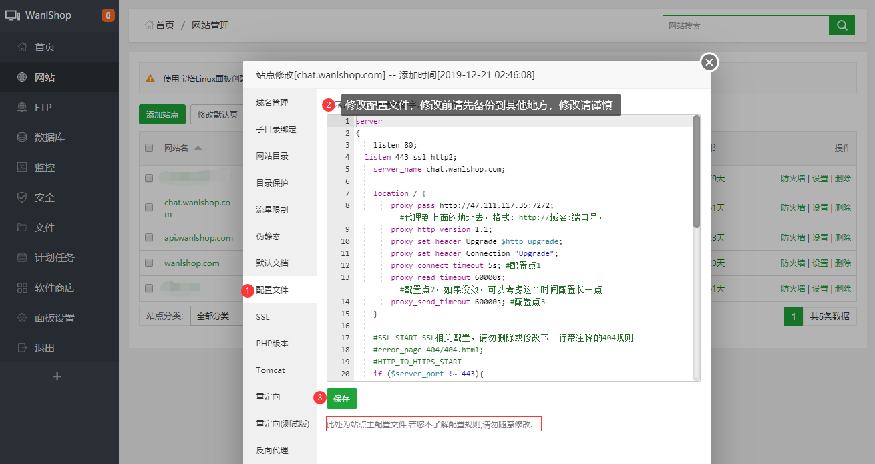The height and width of the screenshot is (464, 875).
Task: Expand the 站点分类 全部分类 dropdown
Action: (x=216, y=316)
